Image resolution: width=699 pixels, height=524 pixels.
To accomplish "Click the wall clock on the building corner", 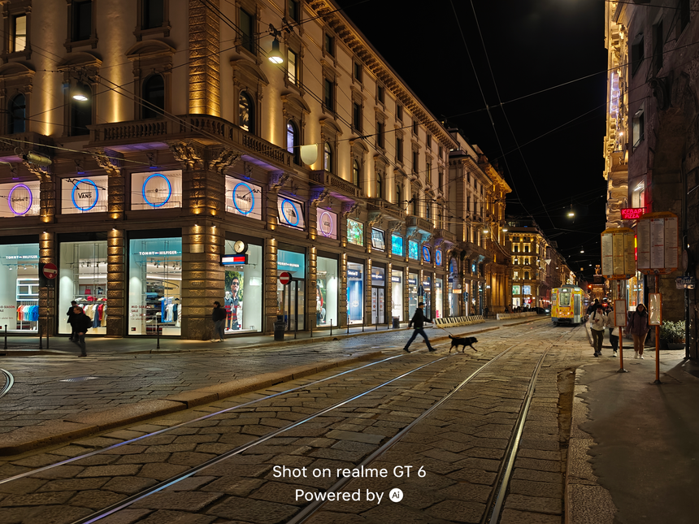I will 241,245.
